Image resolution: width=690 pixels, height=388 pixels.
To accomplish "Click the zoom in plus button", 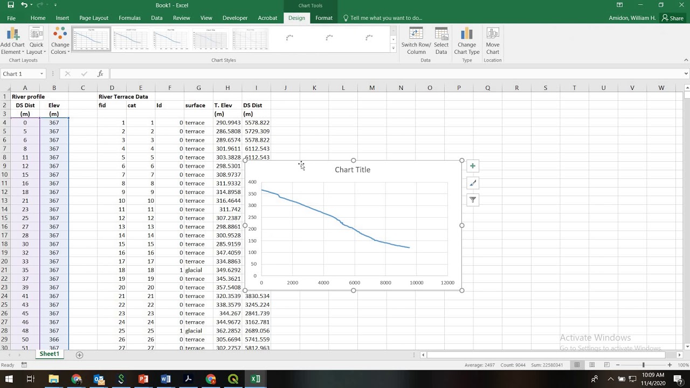I will [670, 365].
